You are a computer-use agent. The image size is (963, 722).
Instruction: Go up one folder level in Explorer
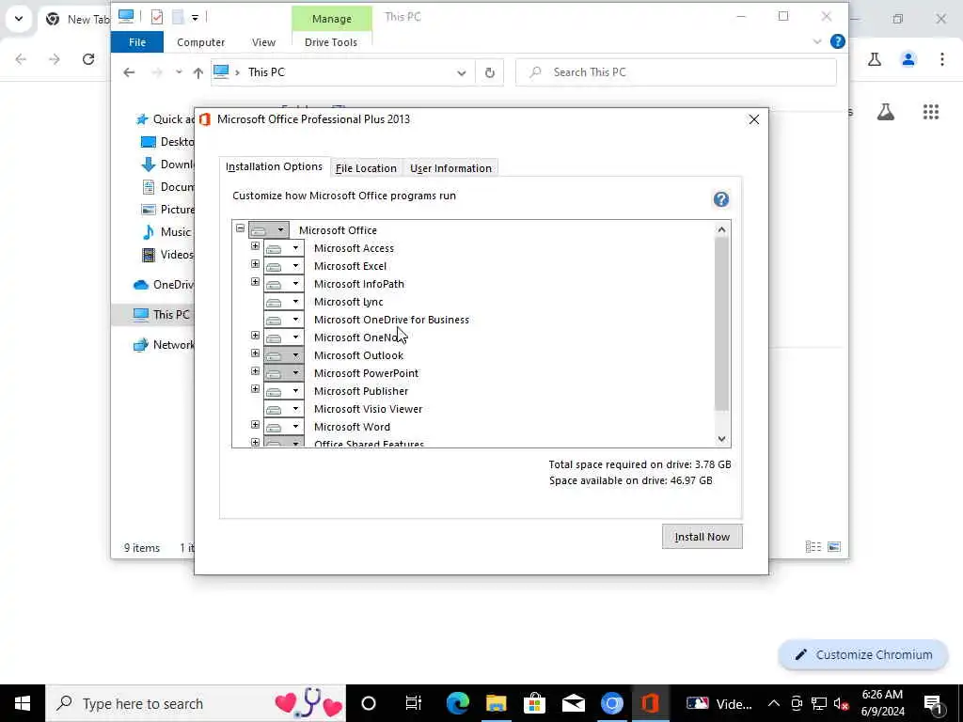pos(197,72)
